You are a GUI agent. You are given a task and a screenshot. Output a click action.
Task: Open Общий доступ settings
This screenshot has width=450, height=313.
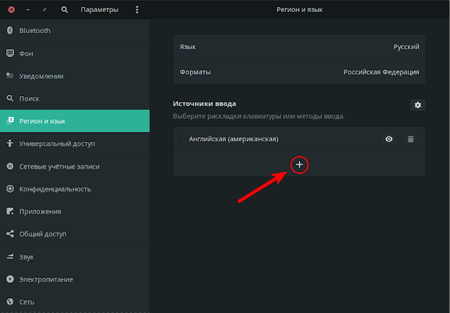[x=75, y=234]
